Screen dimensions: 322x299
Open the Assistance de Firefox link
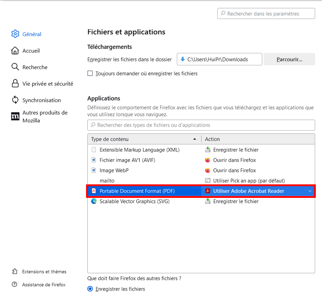44,285
